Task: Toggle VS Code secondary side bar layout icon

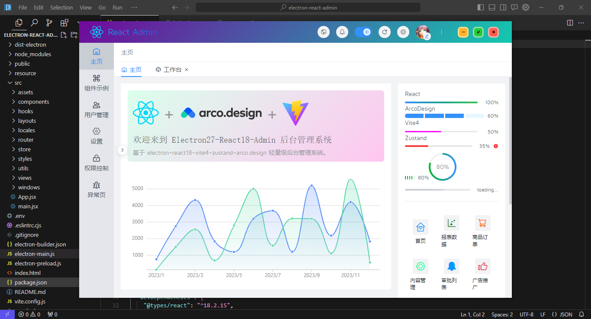Action: (x=503, y=7)
